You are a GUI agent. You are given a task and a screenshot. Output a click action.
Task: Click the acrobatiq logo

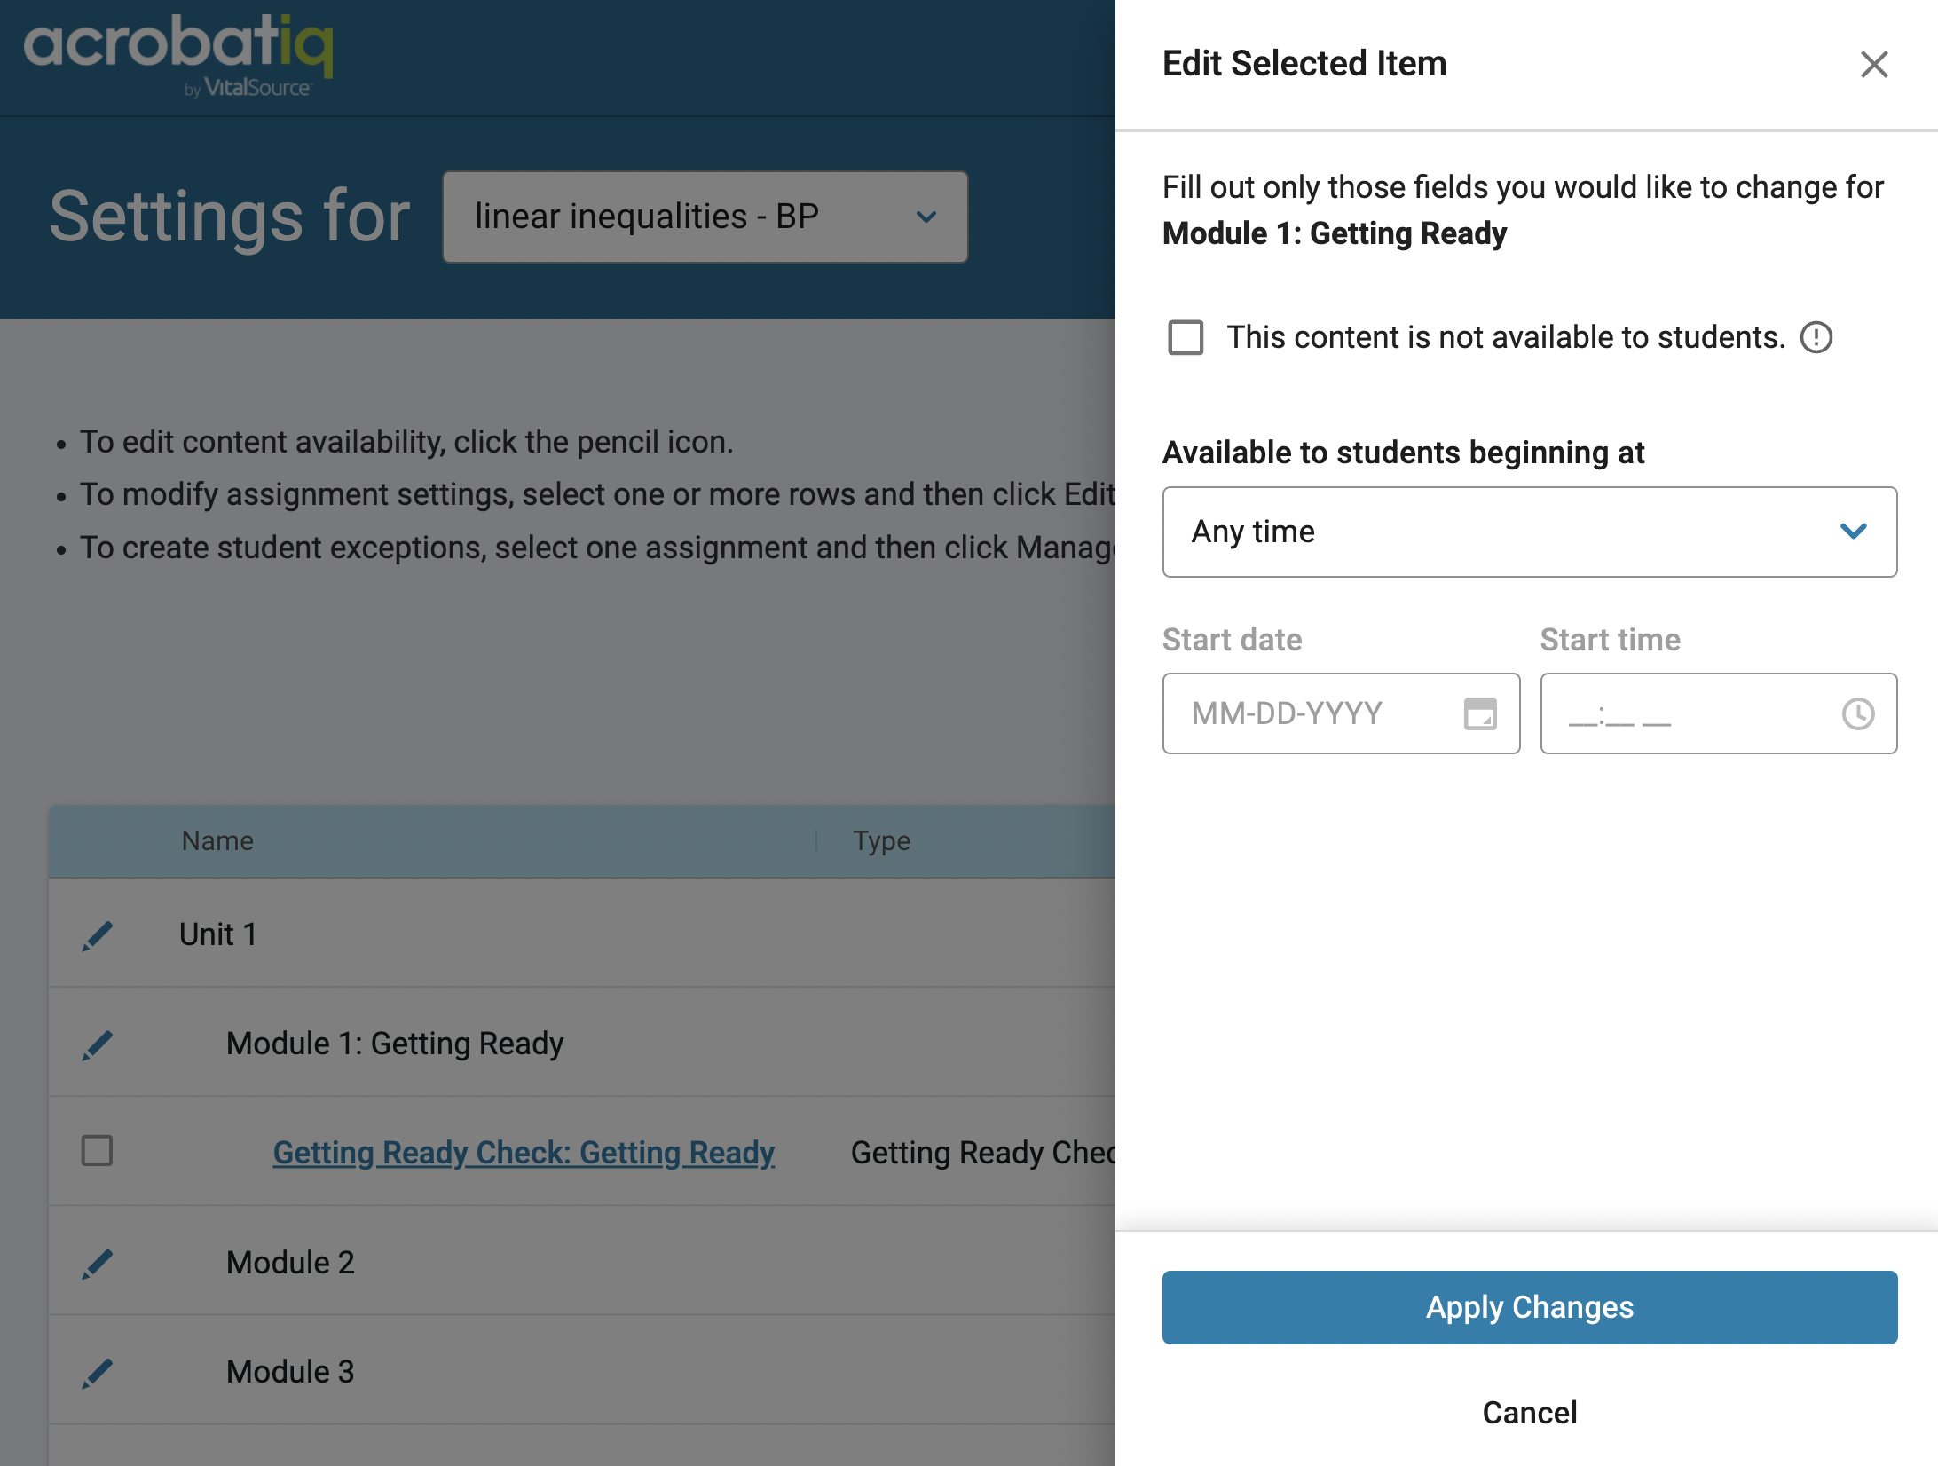click(178, 55)
